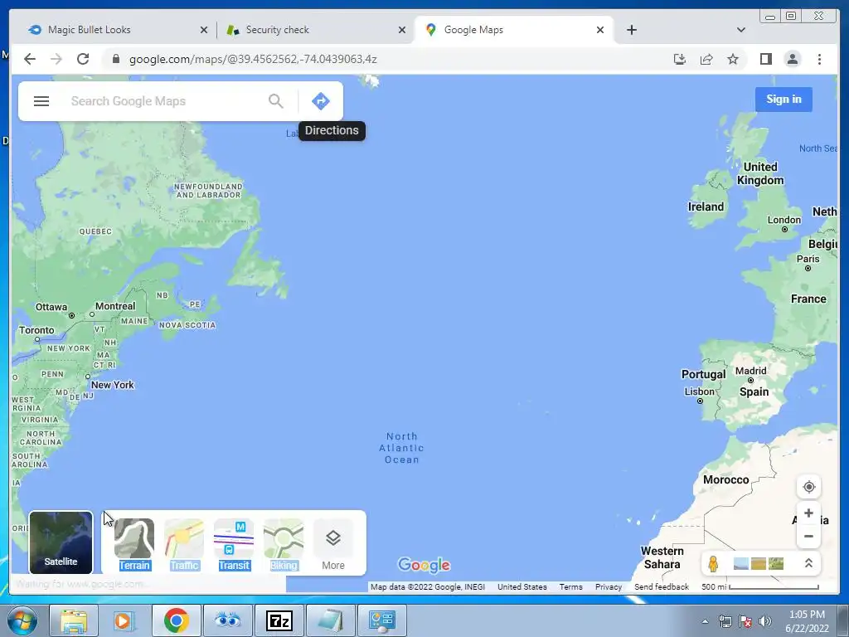849x637 pixels.
Task: Click the London label on the map
Action: [784, 220]
